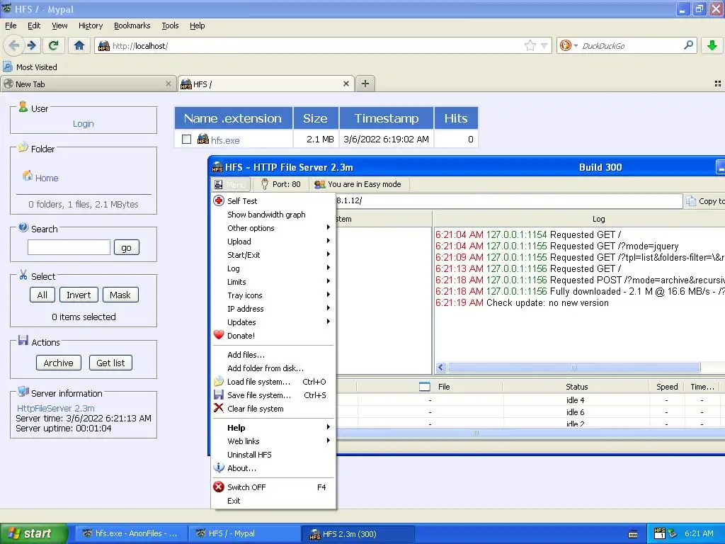Click the Invert selection button

click(79, 295)
